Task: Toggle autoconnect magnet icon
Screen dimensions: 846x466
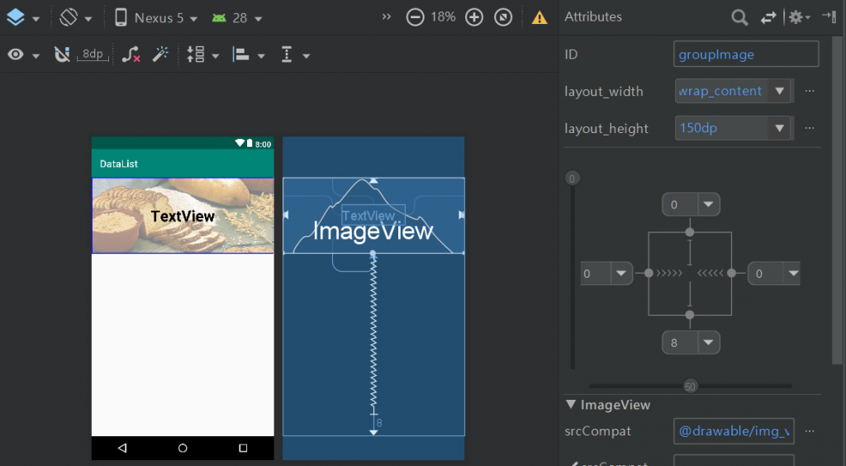Action: pyautogui.click(x=62, y=55)
